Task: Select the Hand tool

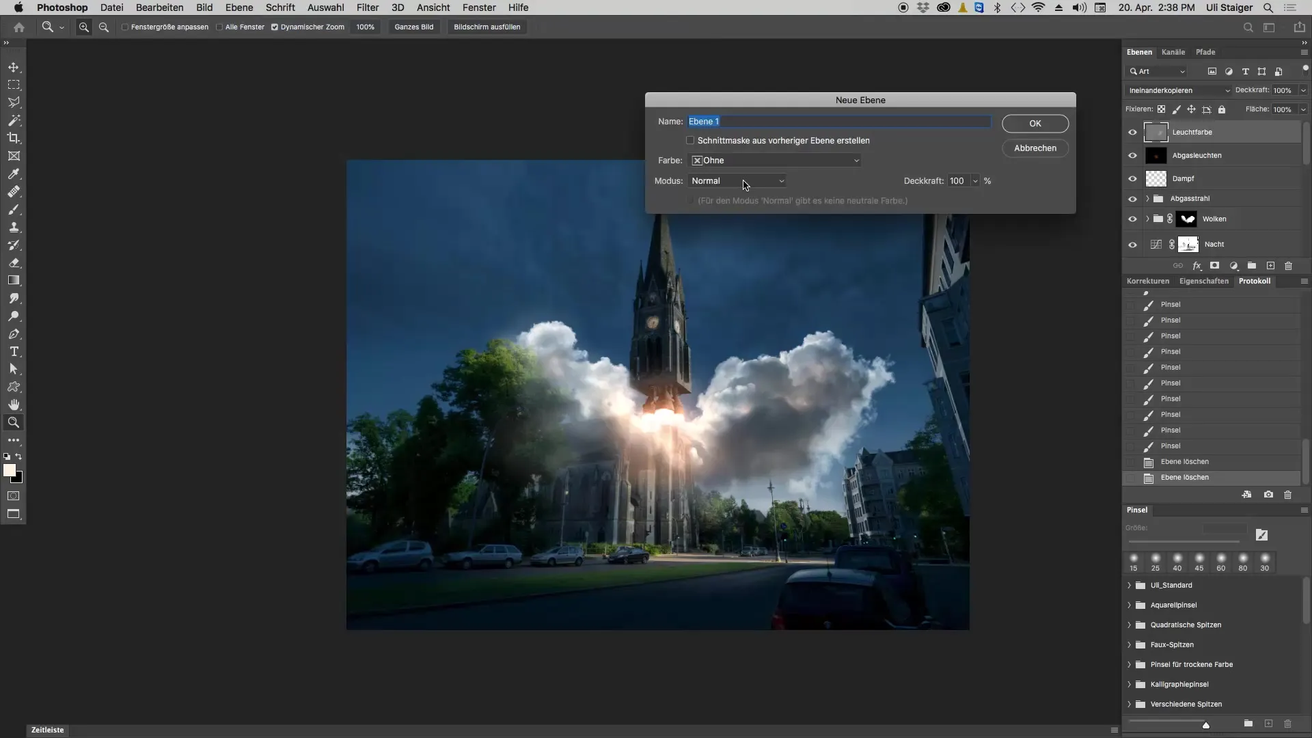Action: (x=14, y=405)
